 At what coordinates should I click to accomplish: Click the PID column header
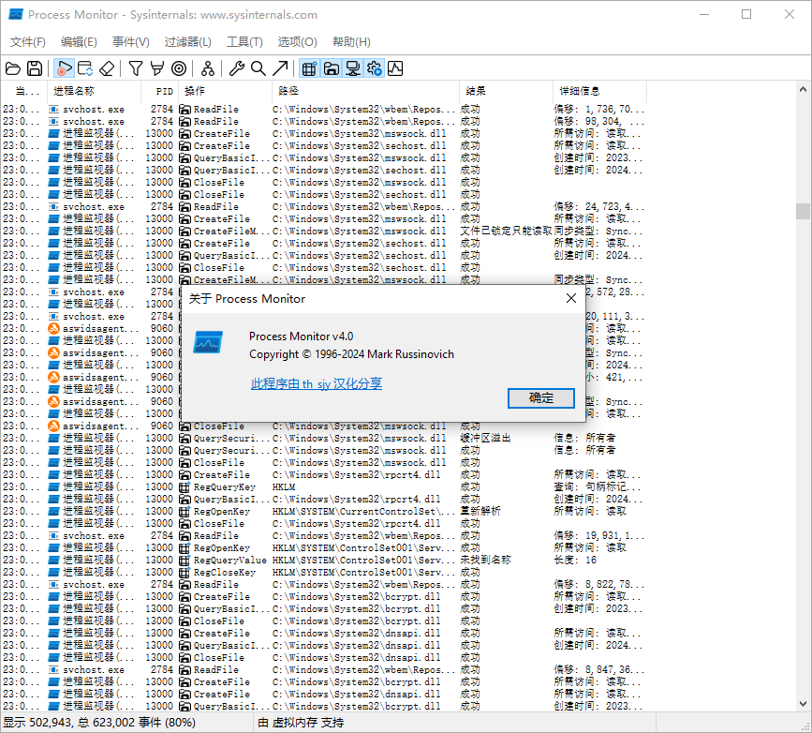pyautogui.click(x=160, y=91)
